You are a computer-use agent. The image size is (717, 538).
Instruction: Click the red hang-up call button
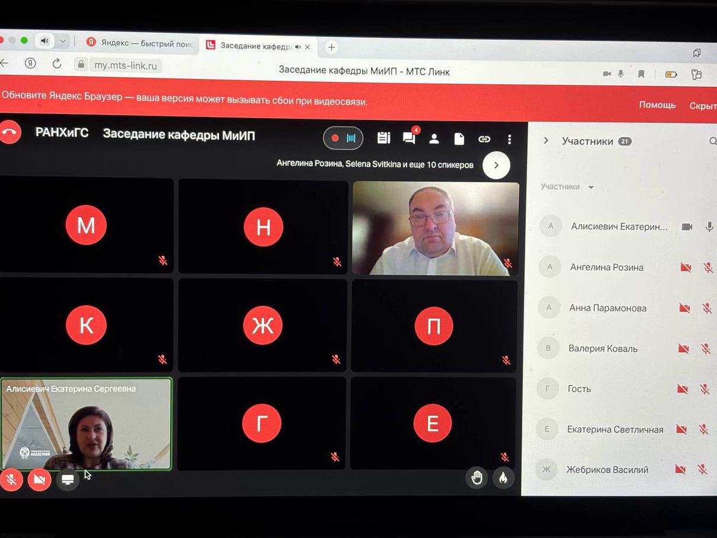(x=9, y=132)
